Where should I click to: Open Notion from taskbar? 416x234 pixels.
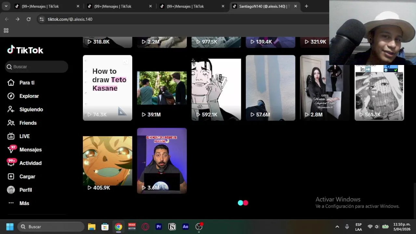coord(172,227)
